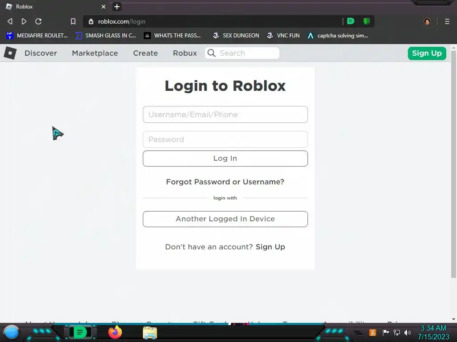The image size is (457, 342).
Task: Open the green chat app on taskbar
Action: point(80,332)
